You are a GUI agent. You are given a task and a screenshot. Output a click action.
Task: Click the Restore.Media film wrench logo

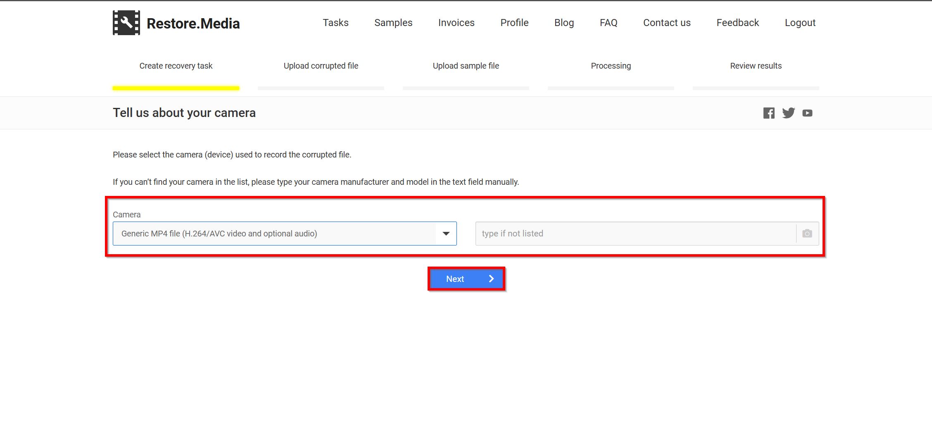[x=126, y=23]
